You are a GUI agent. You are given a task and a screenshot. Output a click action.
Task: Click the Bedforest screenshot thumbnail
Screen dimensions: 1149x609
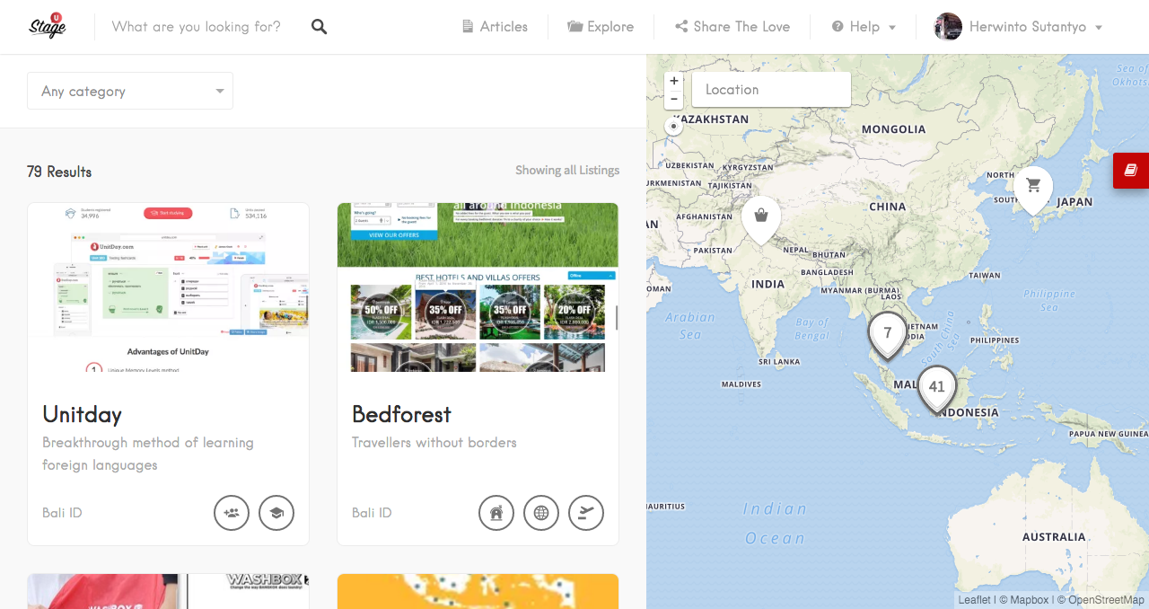(478, 287)
